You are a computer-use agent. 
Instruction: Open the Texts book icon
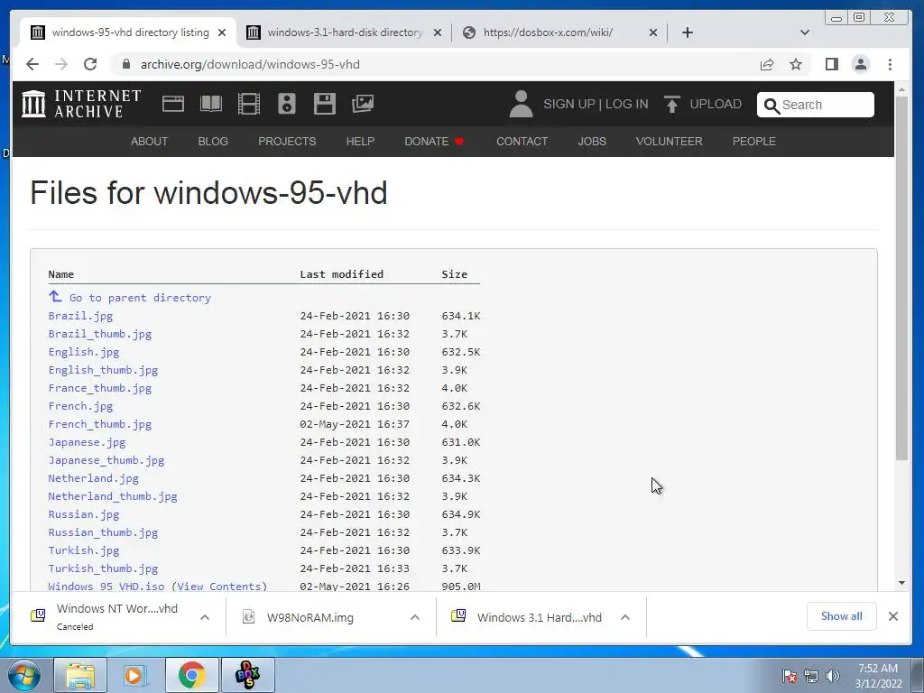(x=211, y=105)
